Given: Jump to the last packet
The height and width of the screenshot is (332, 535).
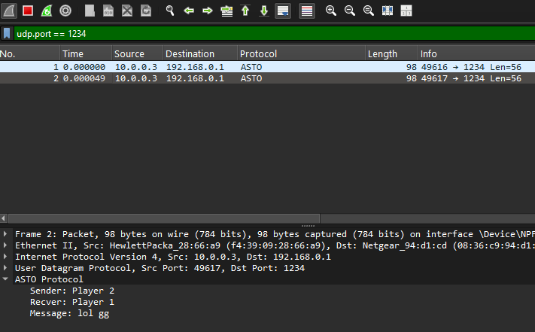Looking at the screenshot, I should coord(264,11).
